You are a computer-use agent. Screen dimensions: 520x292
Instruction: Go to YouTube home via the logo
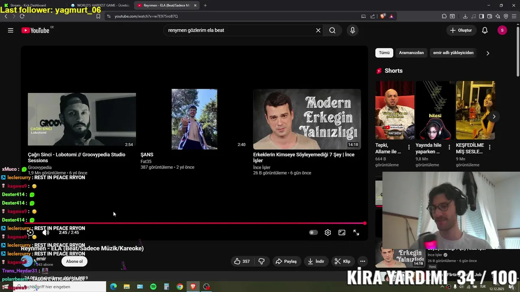35,30
